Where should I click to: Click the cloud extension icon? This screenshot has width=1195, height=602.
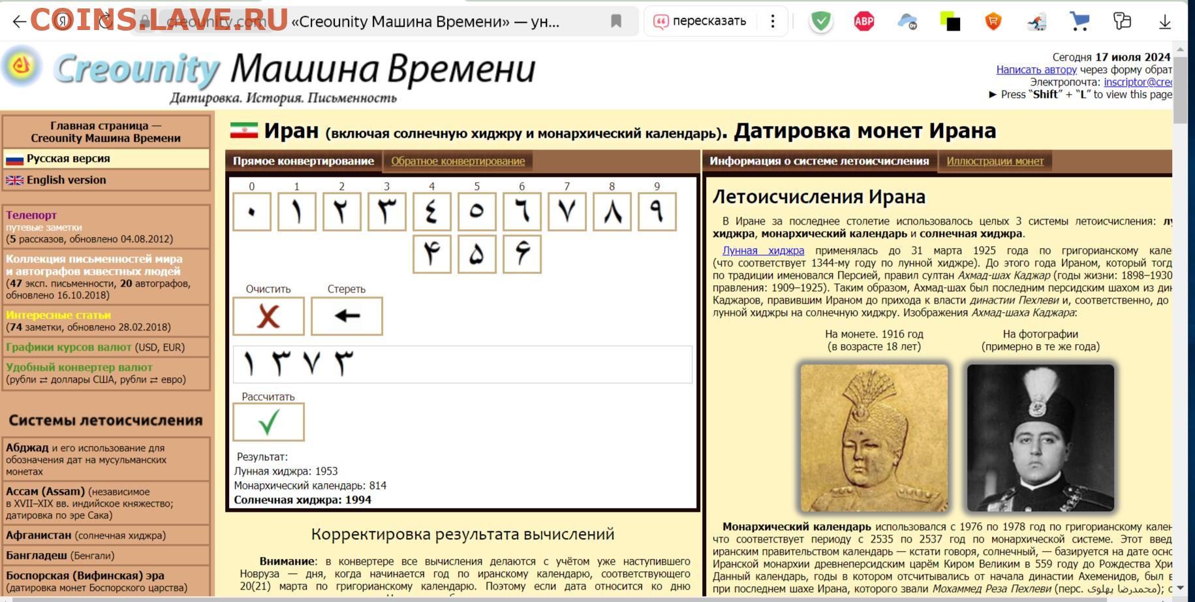tap(907, 22)
